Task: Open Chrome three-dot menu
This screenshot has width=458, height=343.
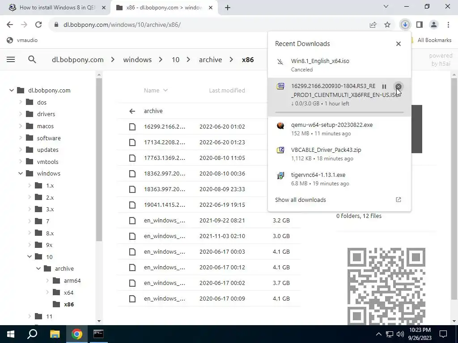Action: click(448, 25)
